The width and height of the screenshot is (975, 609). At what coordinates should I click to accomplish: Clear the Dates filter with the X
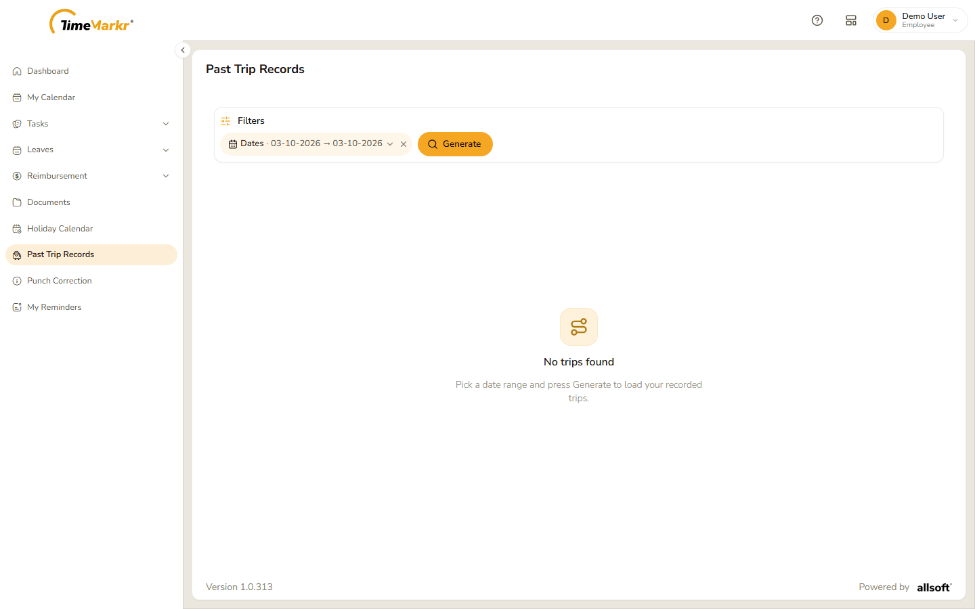coord(404,144)
